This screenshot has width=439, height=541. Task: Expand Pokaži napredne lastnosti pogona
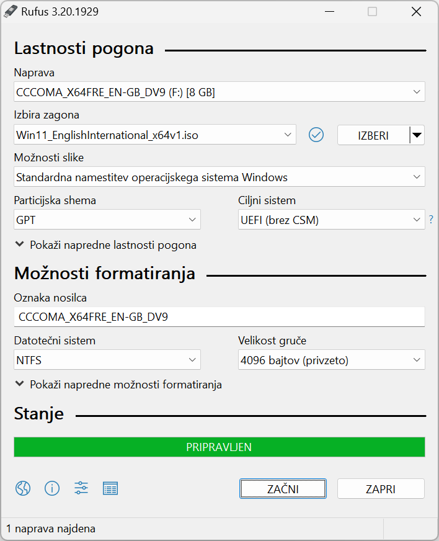[x=106, y=245]
